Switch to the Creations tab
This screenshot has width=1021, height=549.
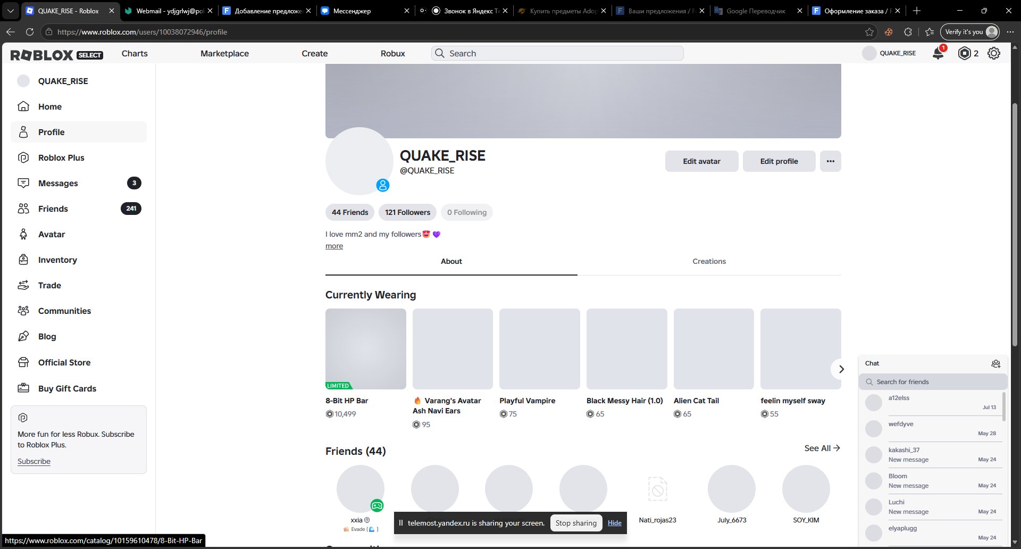point(709,261)
